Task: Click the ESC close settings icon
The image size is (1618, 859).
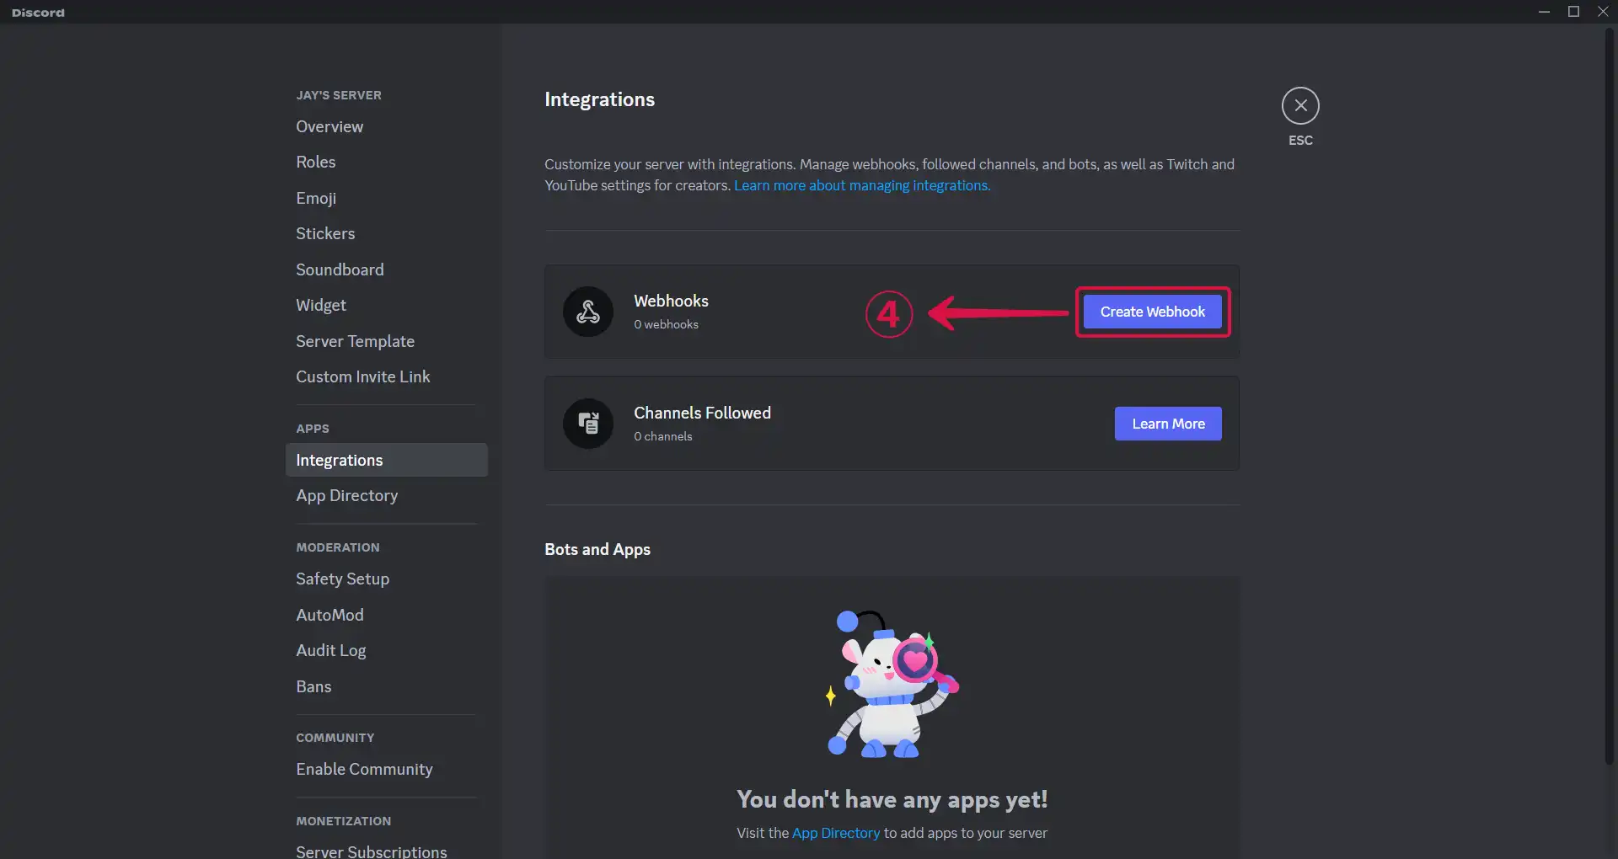Action: 1300,106
